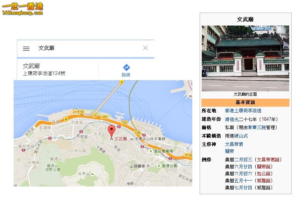Click the Peak Tram icon near 山頂纜車
The height and width of the screenshot is (211, 307).
pyautogui.click(x=148, y=166)
